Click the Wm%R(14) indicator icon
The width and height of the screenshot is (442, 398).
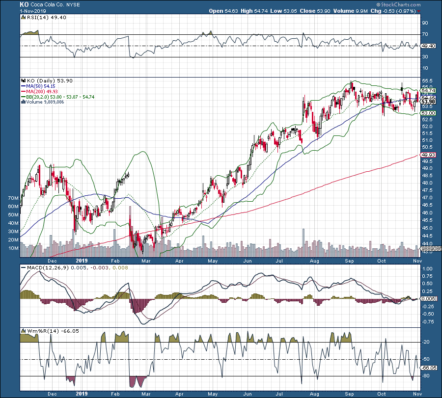coord(24,331)
